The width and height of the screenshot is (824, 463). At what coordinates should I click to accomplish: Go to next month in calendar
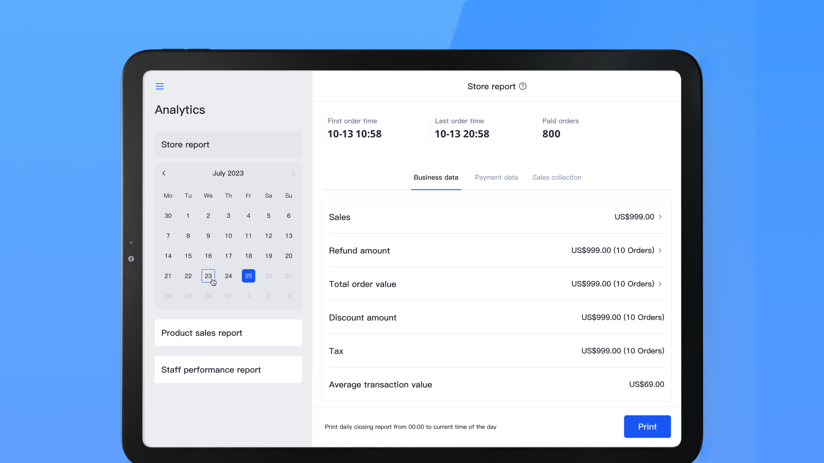(x=293, y=173)
